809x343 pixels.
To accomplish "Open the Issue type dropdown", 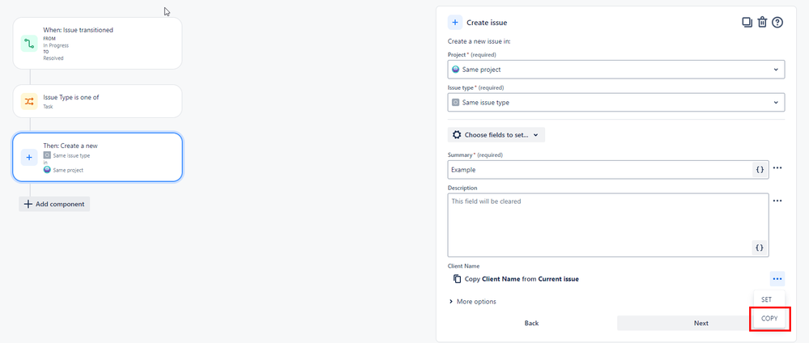I will (x=615, y=103).
